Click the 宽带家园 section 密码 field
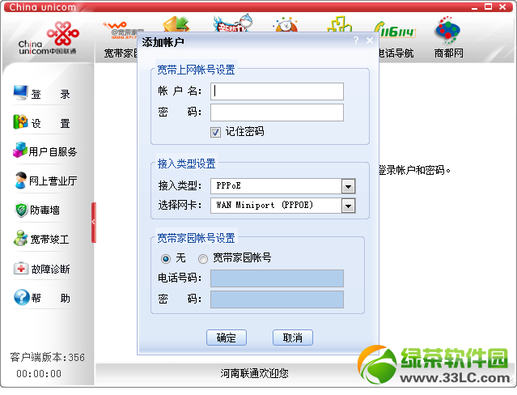 point(277,299)
